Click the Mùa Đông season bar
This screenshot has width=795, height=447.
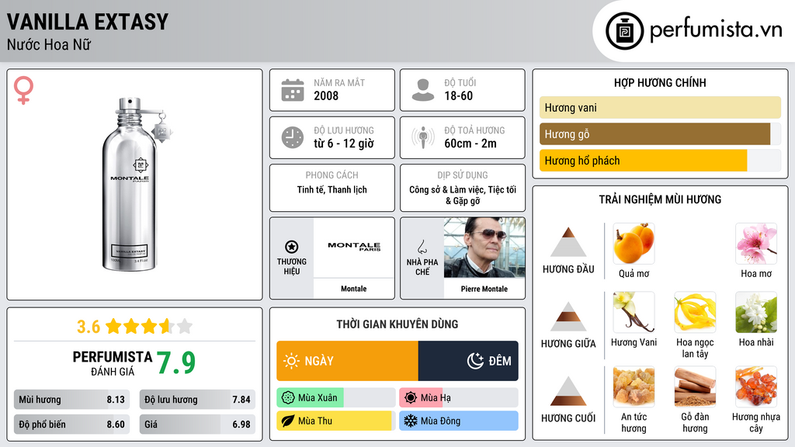click(x=459, y=421)
